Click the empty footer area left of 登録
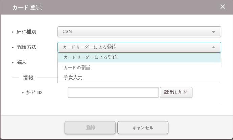The width and height of the screenshot is (233, 140). click(34, 128)
